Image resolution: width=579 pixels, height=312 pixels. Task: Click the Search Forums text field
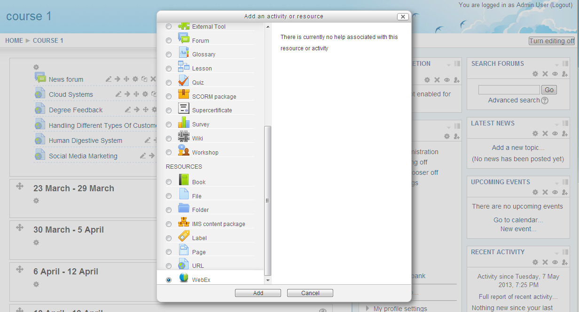(x=509, y=90)
